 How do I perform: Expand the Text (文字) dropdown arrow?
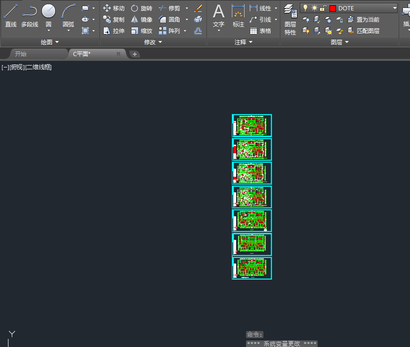(219, 31)
